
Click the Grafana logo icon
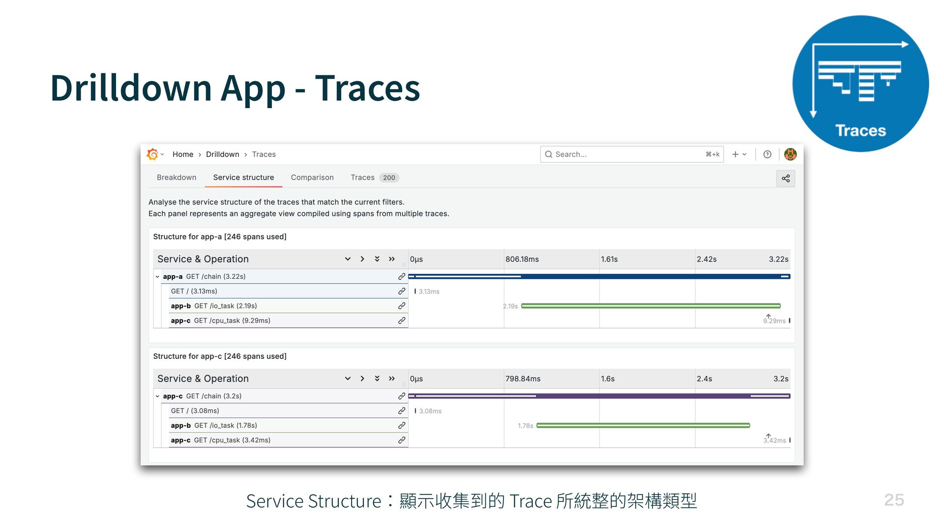[152, 154]
